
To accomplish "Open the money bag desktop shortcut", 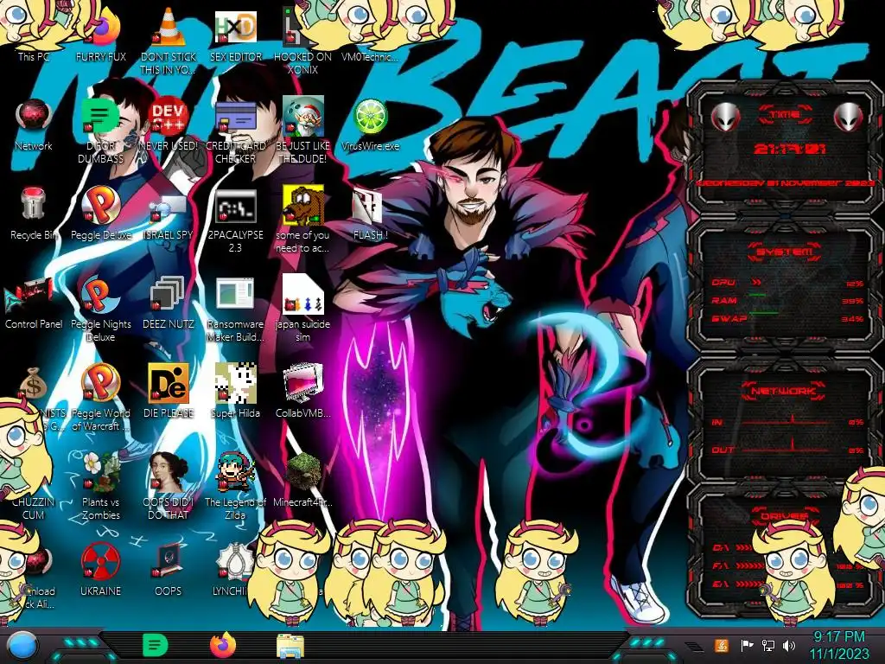I will 33,384.
